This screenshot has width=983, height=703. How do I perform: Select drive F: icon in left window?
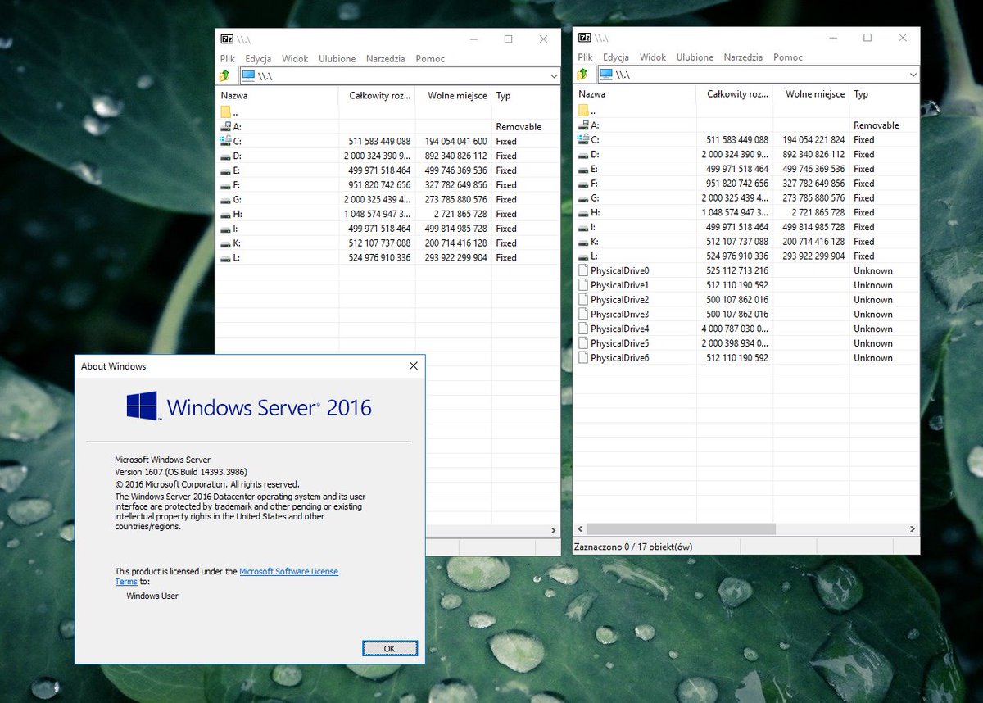pos(226,185)
